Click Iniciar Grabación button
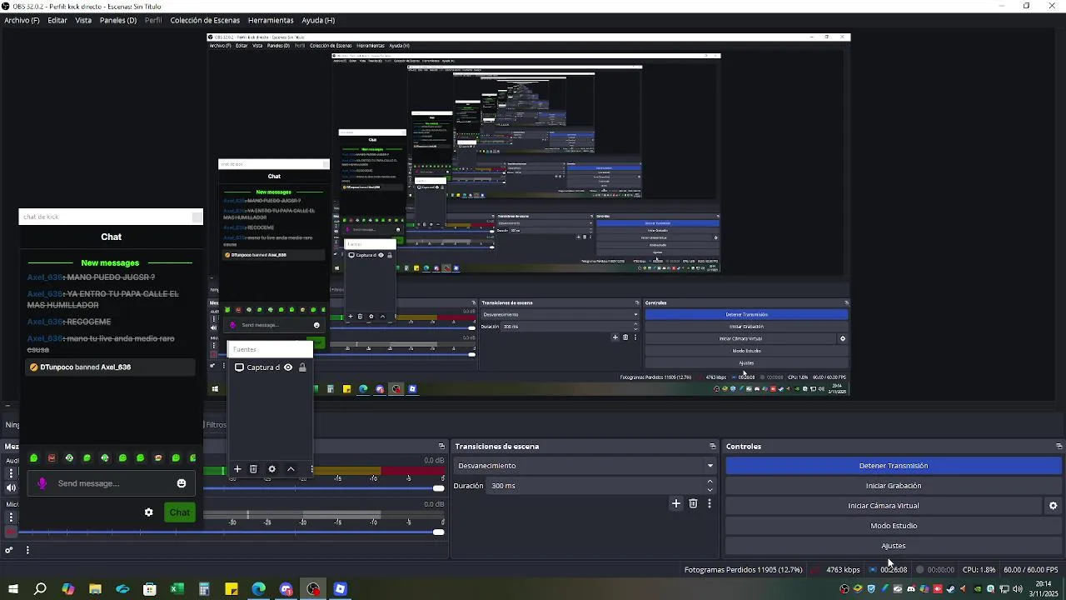The width and height of the screenshot is (1066, 600). click(894, 486)
